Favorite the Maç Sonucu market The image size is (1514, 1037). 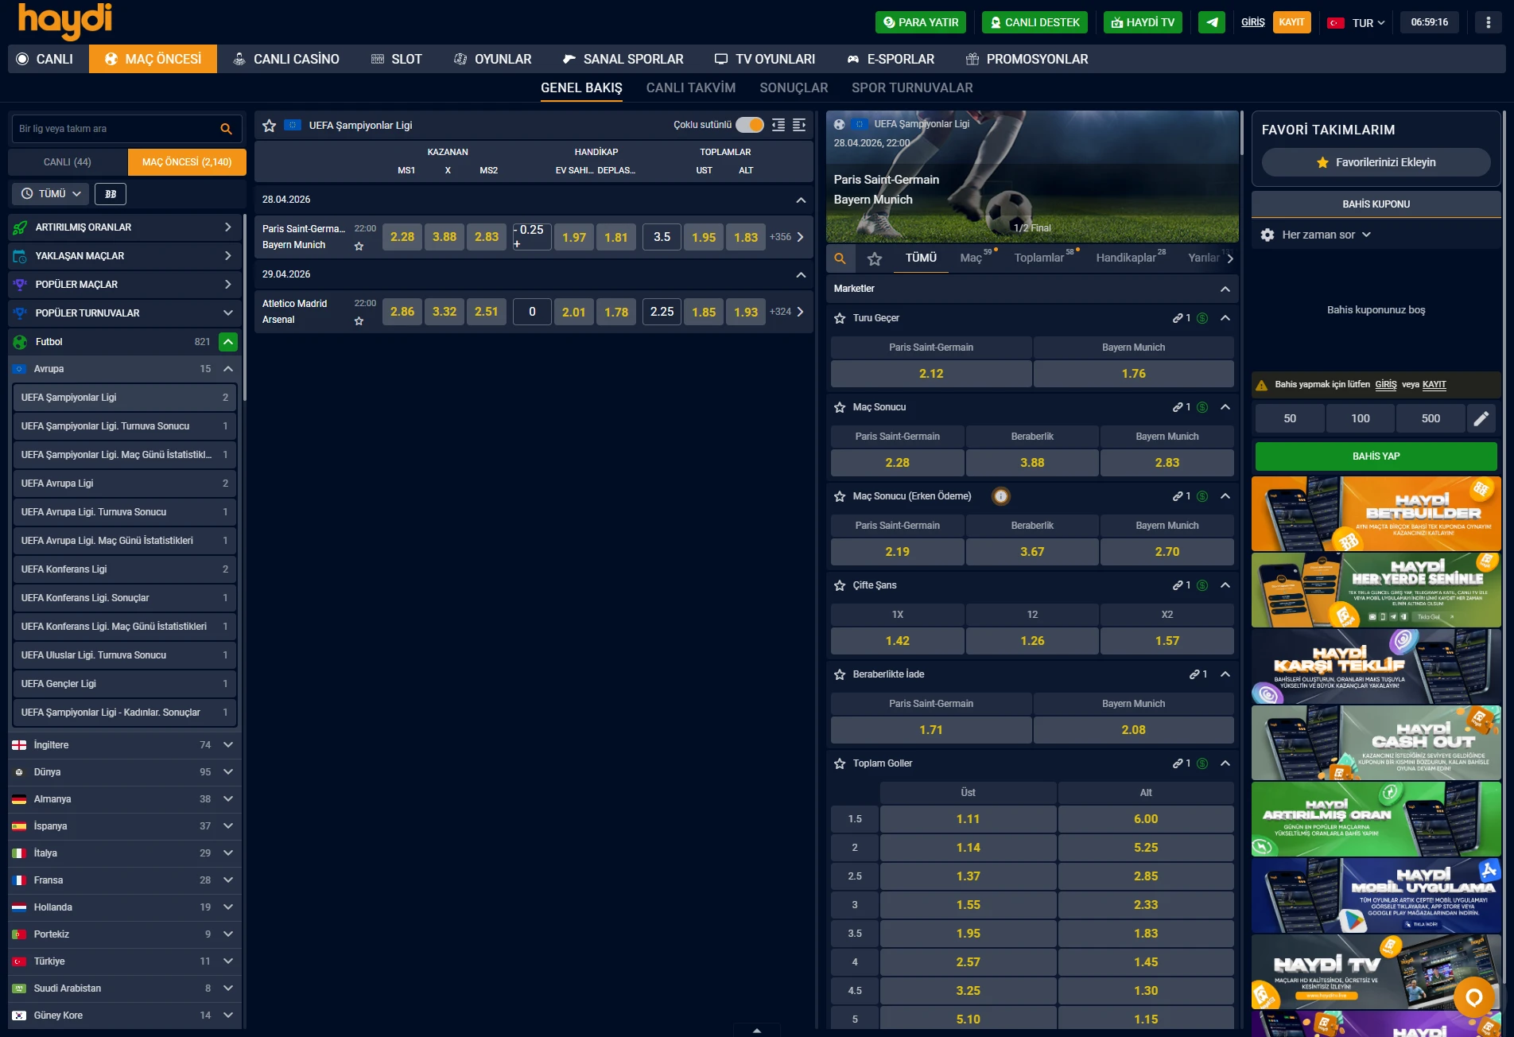click(840, 407)
